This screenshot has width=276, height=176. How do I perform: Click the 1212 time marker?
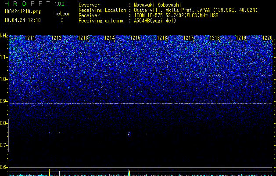[57, 38]
